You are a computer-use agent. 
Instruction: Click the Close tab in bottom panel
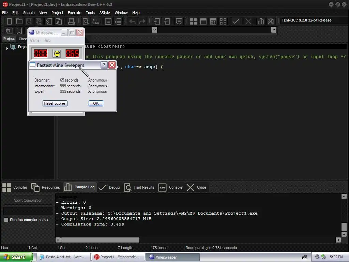click(196, 187)
